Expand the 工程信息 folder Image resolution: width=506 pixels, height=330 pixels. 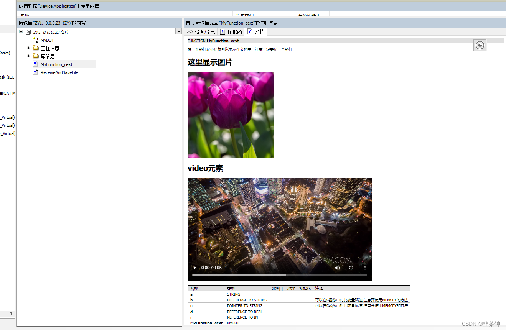[28, 48]
